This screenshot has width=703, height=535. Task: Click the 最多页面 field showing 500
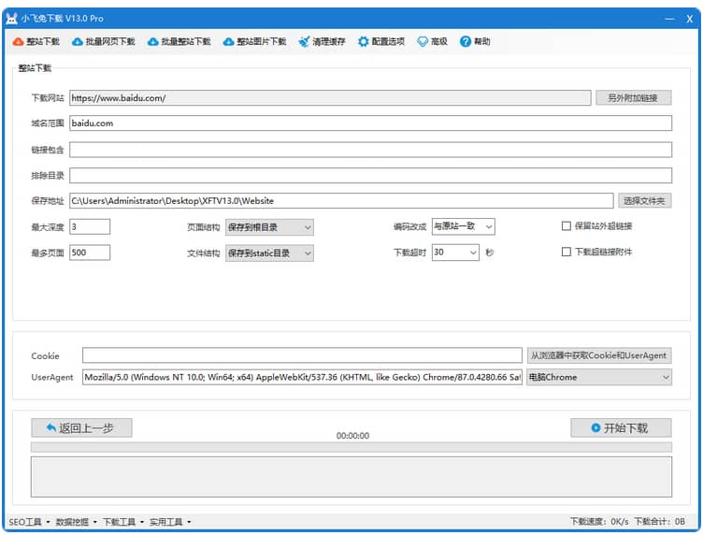click(x=90, y=253)
